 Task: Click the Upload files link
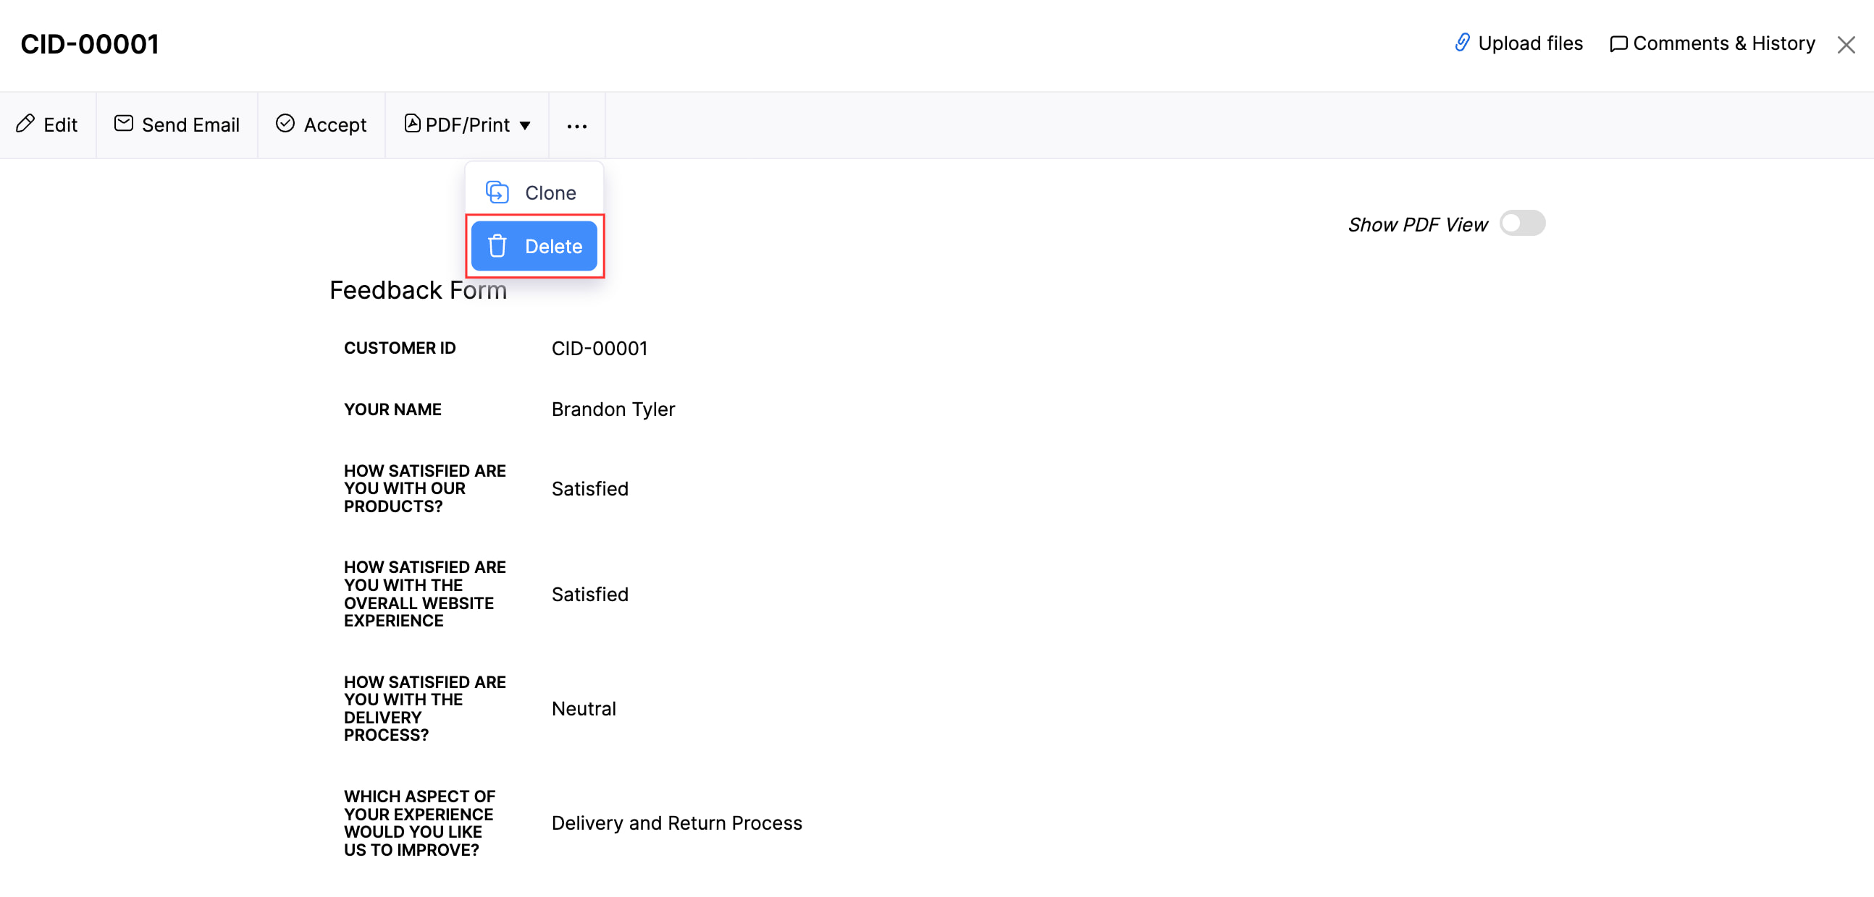point(1531,43)
